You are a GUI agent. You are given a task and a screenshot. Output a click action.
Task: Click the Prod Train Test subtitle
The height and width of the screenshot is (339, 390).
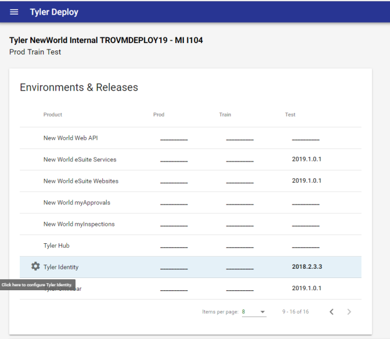coord(35,52)
